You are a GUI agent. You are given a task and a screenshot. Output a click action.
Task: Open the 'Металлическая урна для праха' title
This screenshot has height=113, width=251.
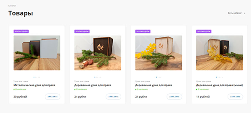34,85
